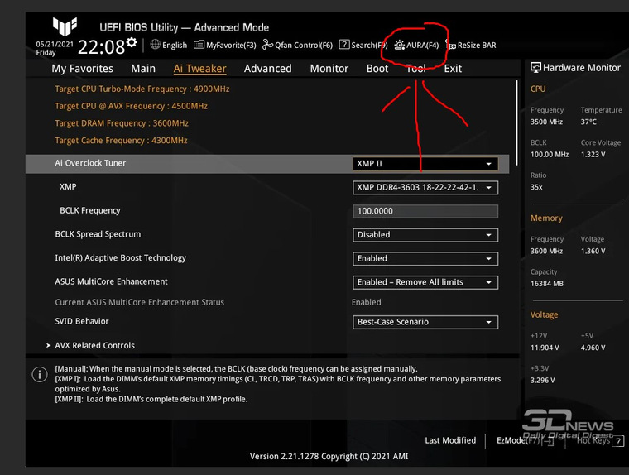
Task: Click the Voltage section heading
Action: (544, 315)
